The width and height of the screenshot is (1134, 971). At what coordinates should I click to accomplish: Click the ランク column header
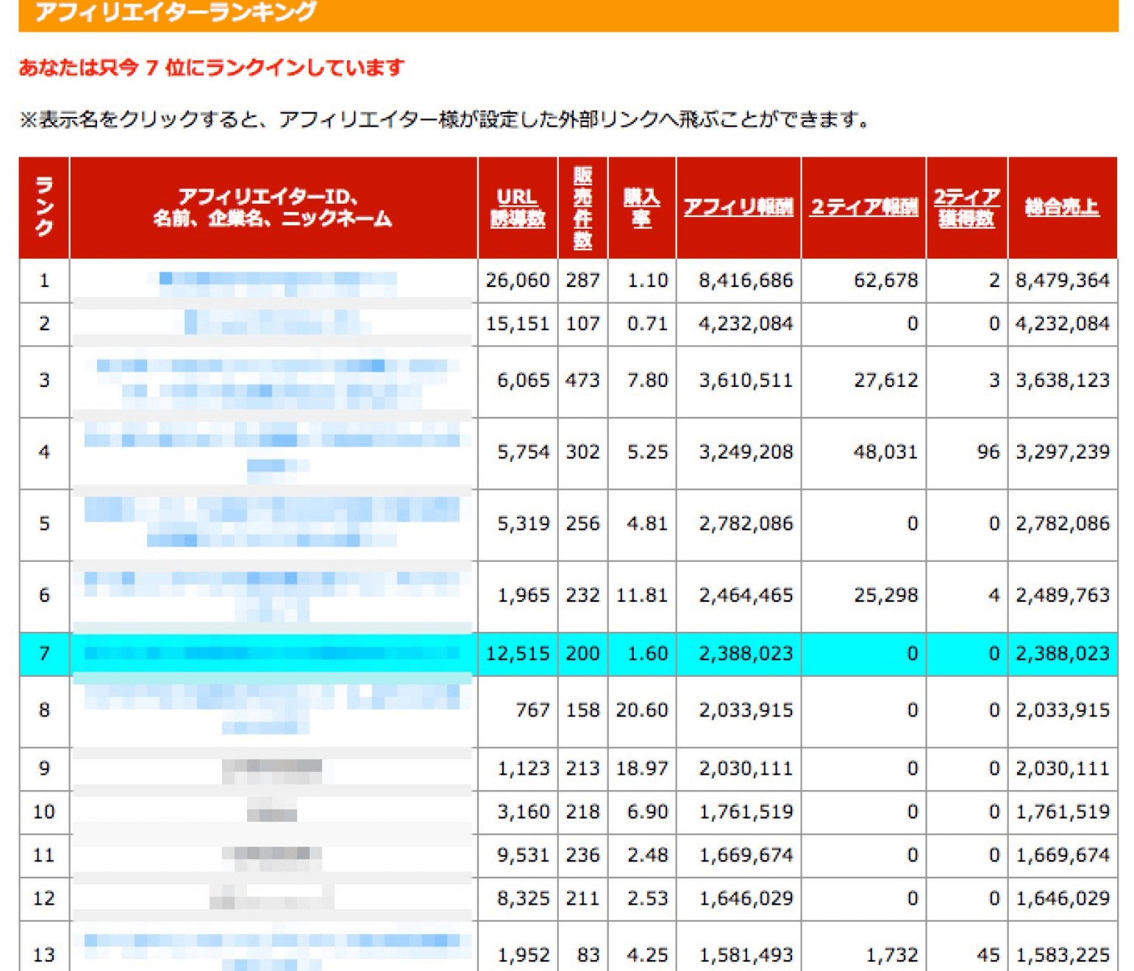pyautogui.click(x=44, y=207)
